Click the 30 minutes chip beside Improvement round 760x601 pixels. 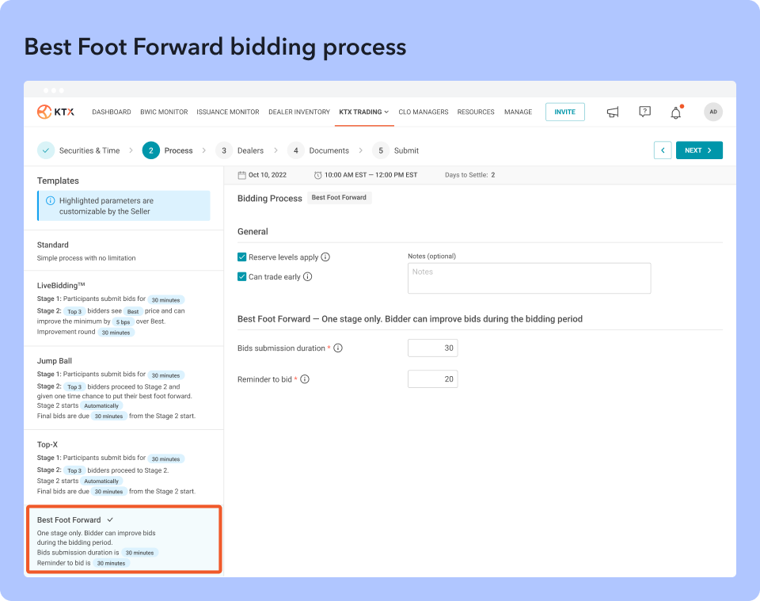pos(116,333)
